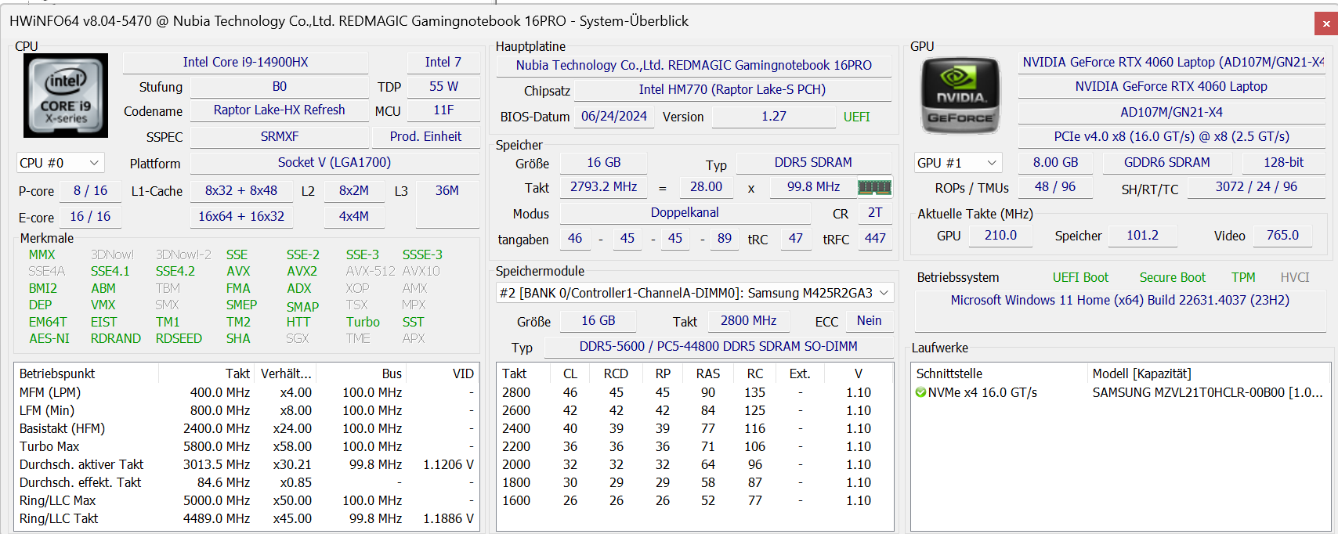Select the SAMSUNG MZVL21T0HCLR drive entry
The image size is (1338, 534).
click(1206, 392)
